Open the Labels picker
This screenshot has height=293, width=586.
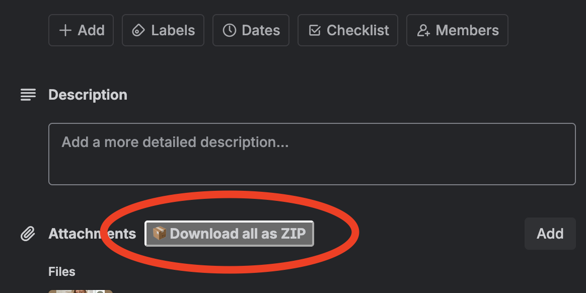(x=163, y=30)
